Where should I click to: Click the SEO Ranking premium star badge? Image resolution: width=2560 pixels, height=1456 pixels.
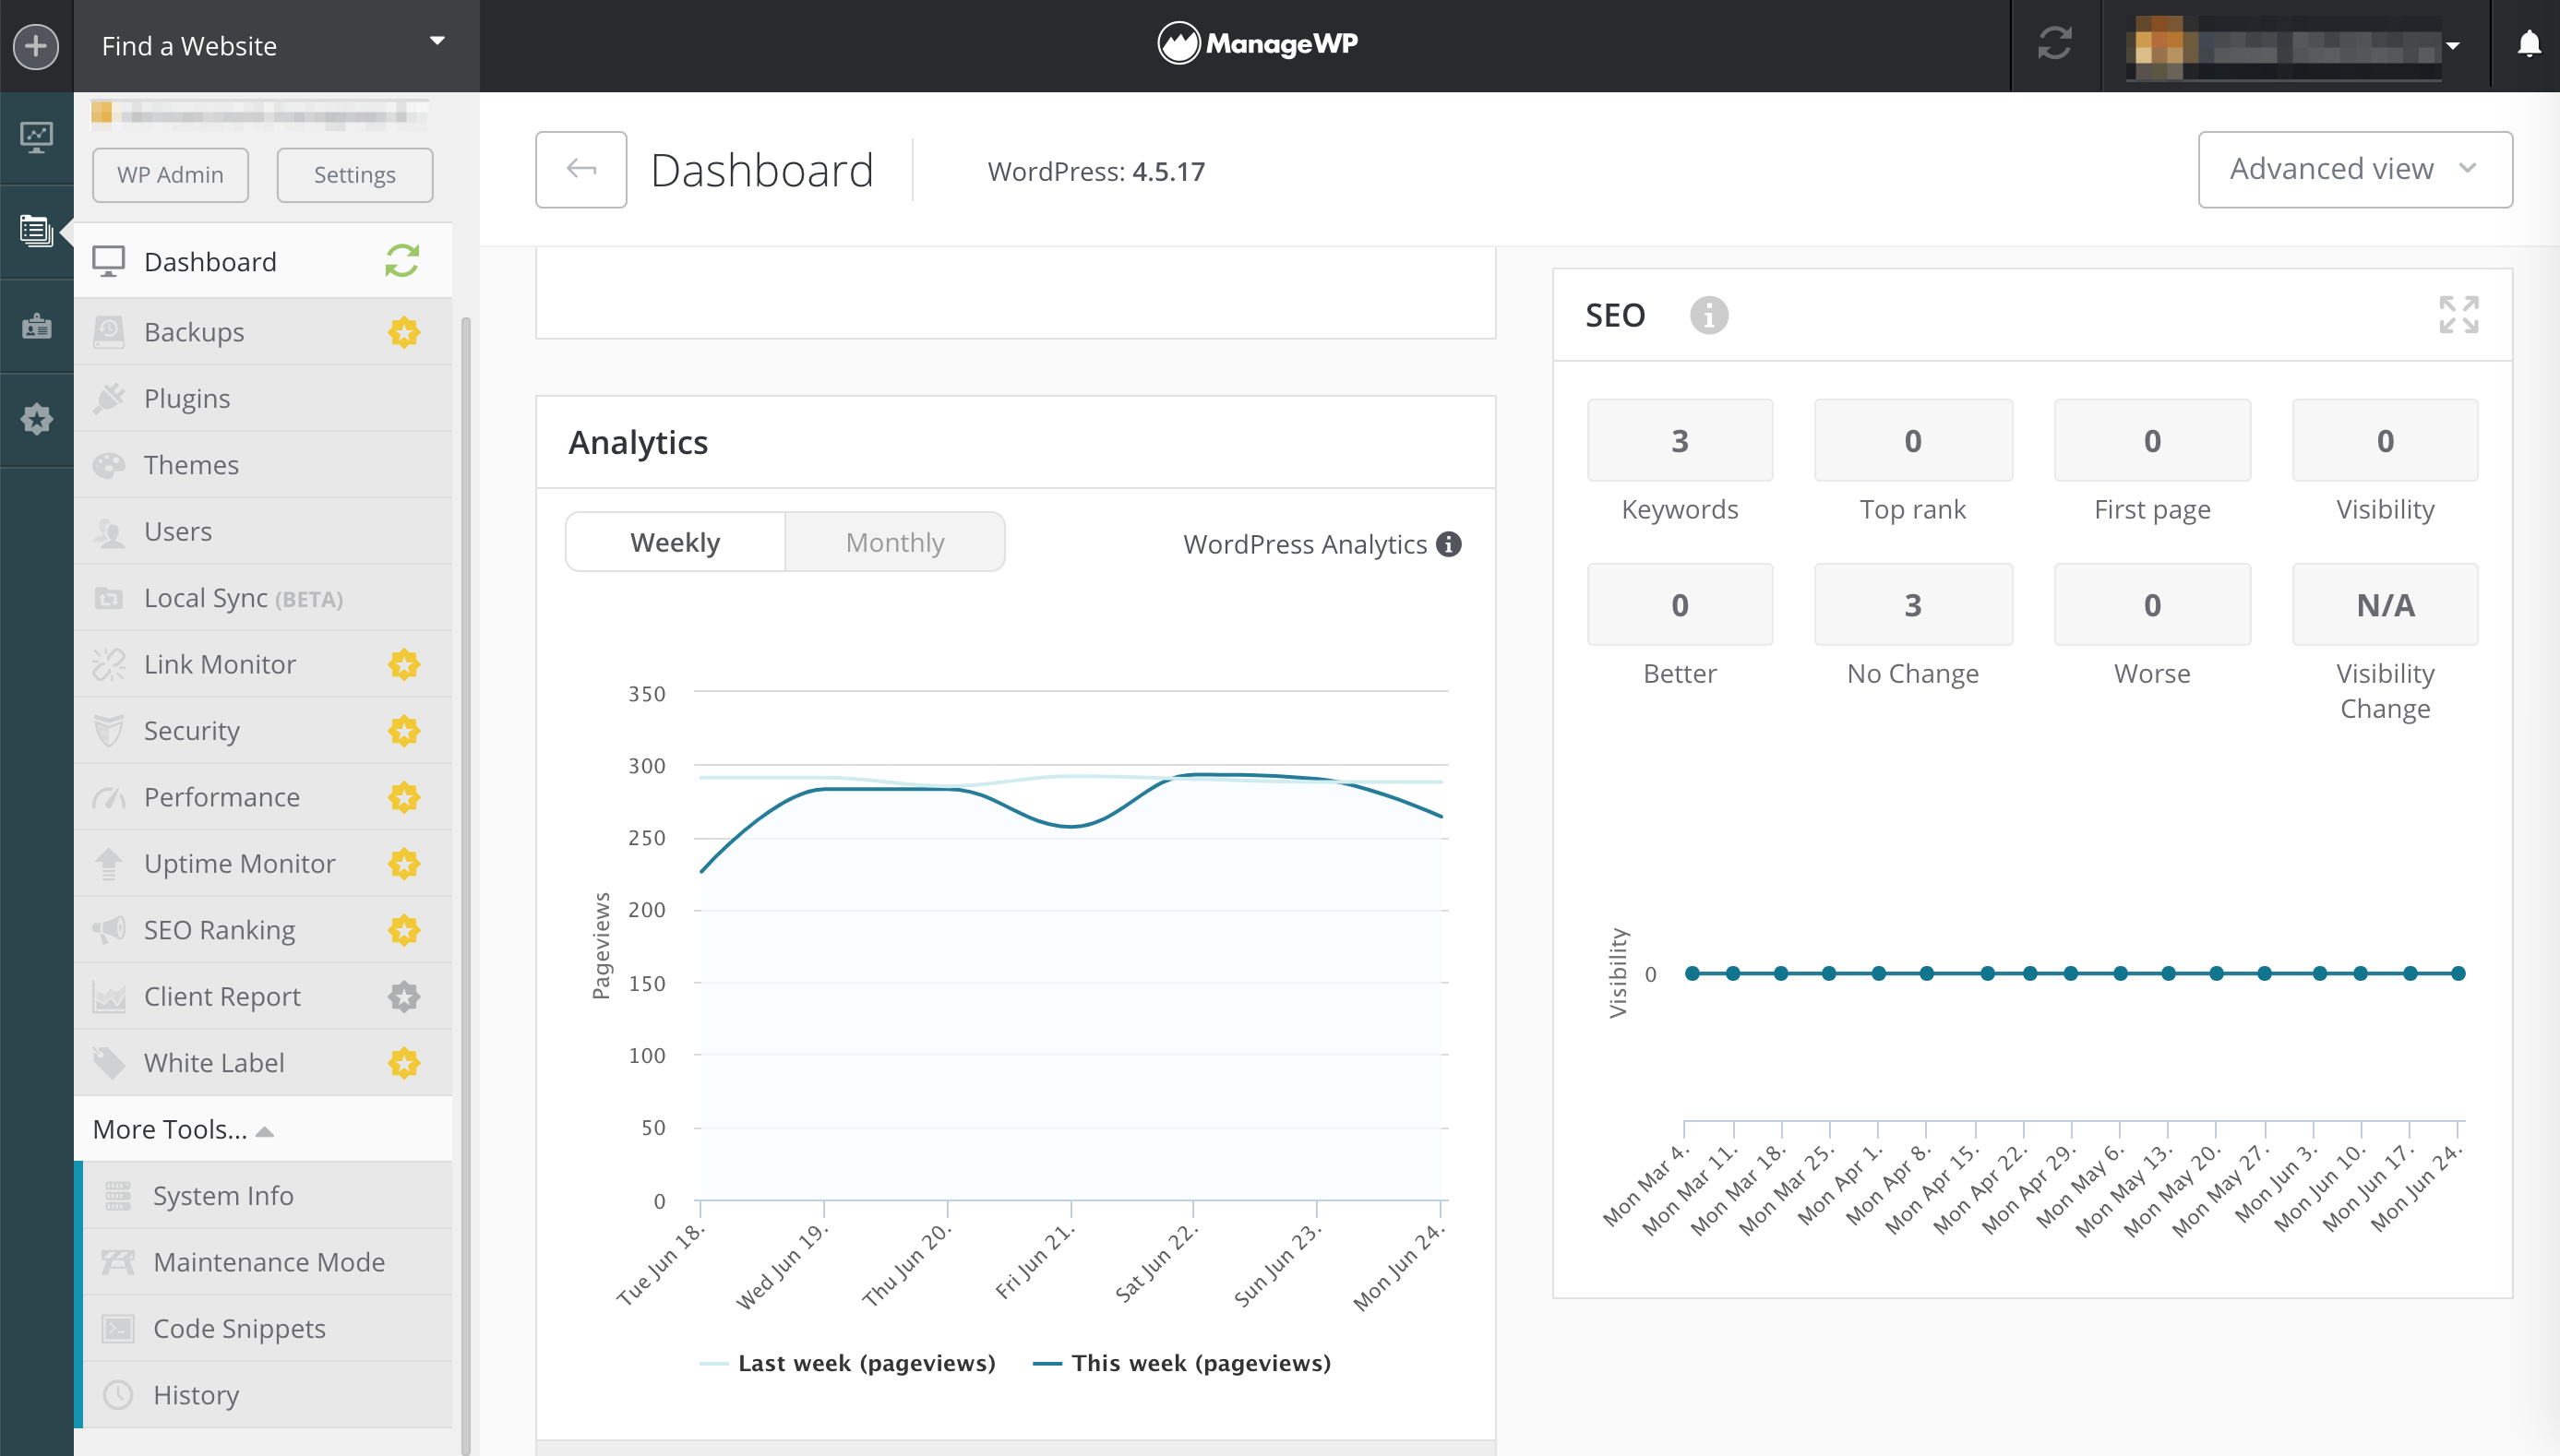404,930
